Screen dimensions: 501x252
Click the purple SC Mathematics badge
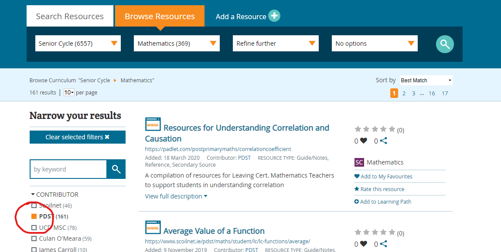click(x=359, y=162)
